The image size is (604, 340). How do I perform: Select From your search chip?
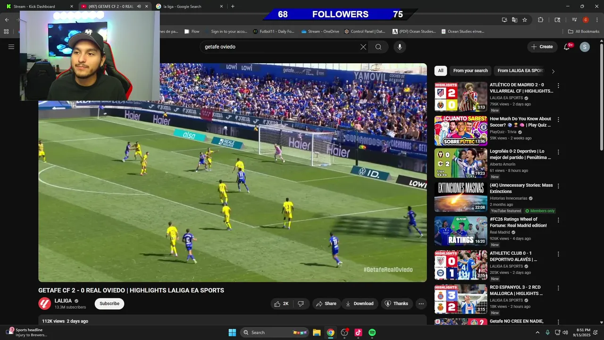pos(470,71)
